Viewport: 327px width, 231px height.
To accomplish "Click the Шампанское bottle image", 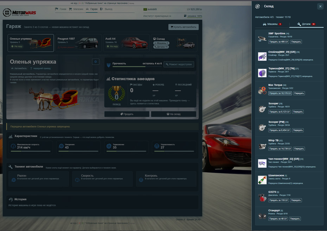I will click(x=262, y=180).
